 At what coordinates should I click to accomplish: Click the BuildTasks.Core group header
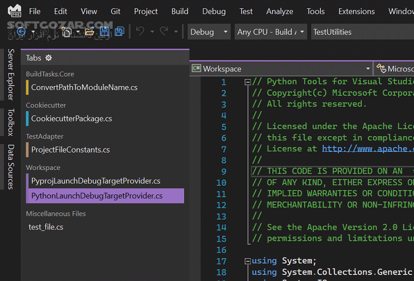[50, 74]
